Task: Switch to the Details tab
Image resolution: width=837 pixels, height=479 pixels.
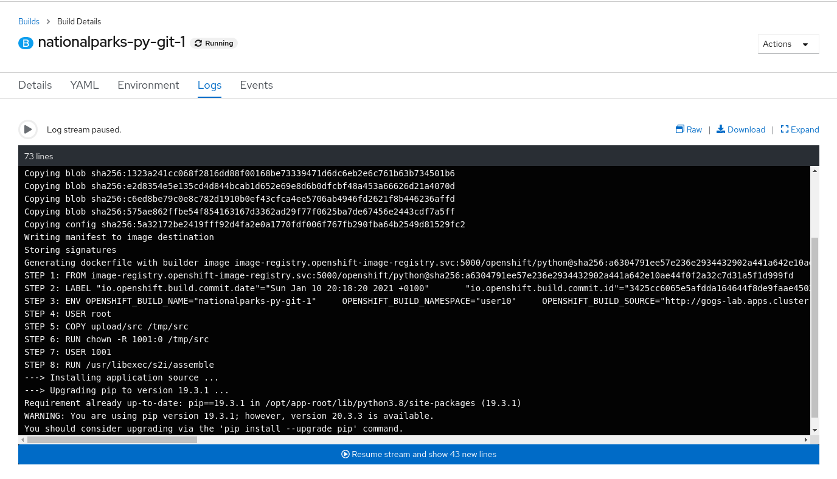Action: tap(35, 85)
